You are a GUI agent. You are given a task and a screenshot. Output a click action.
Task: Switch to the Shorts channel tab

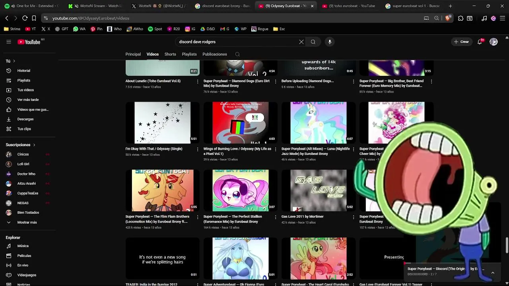tap(170, 54)
